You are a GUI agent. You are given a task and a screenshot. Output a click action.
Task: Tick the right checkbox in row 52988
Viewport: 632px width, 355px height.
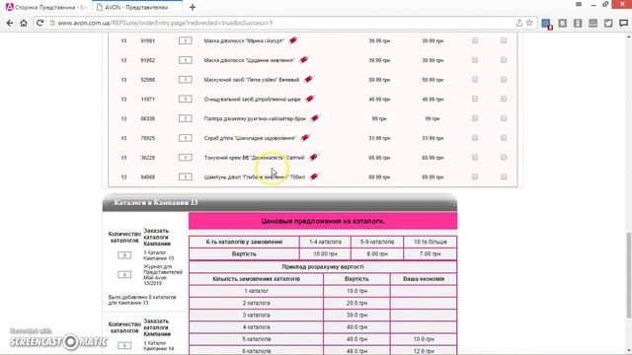pos(504,79)
